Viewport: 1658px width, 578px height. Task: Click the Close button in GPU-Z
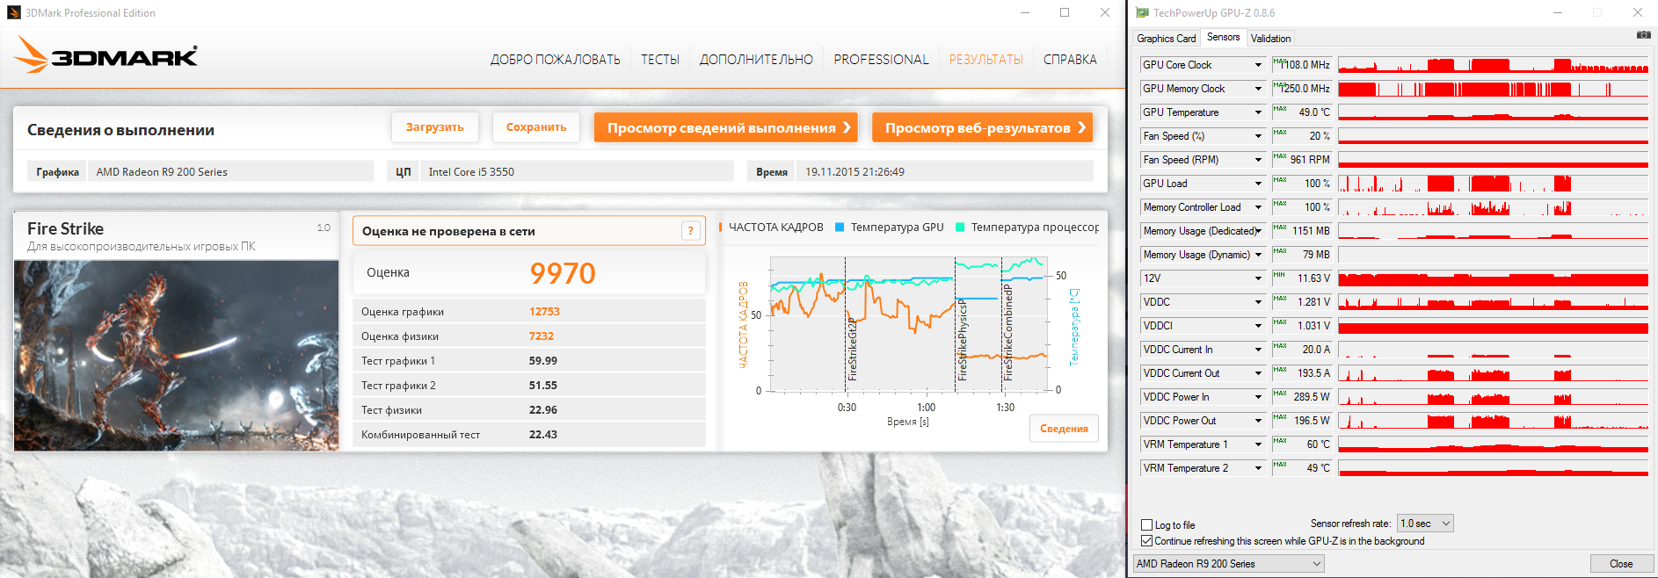pyautogui.click(x=1621, y=564)
